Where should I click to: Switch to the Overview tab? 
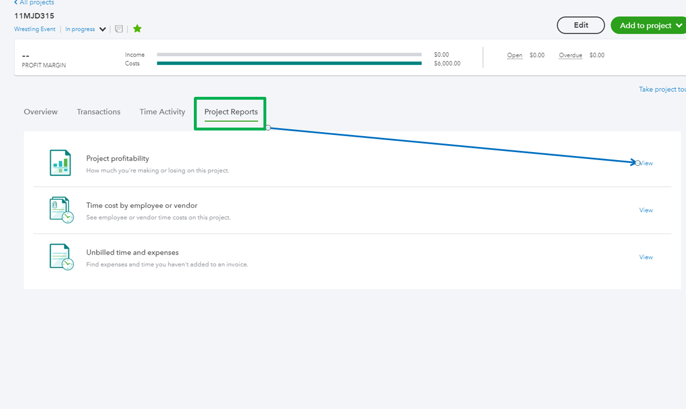40,112
